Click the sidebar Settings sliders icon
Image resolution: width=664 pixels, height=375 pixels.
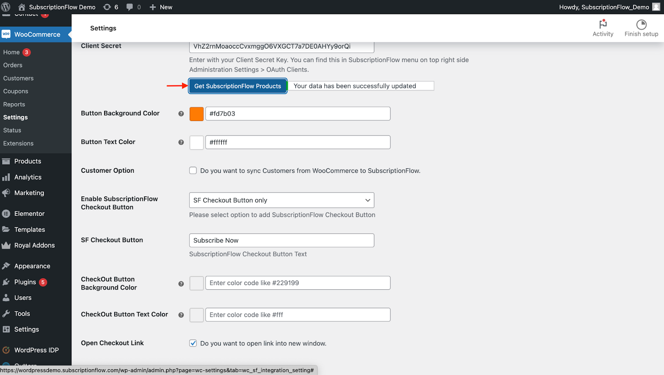(6, 329)
